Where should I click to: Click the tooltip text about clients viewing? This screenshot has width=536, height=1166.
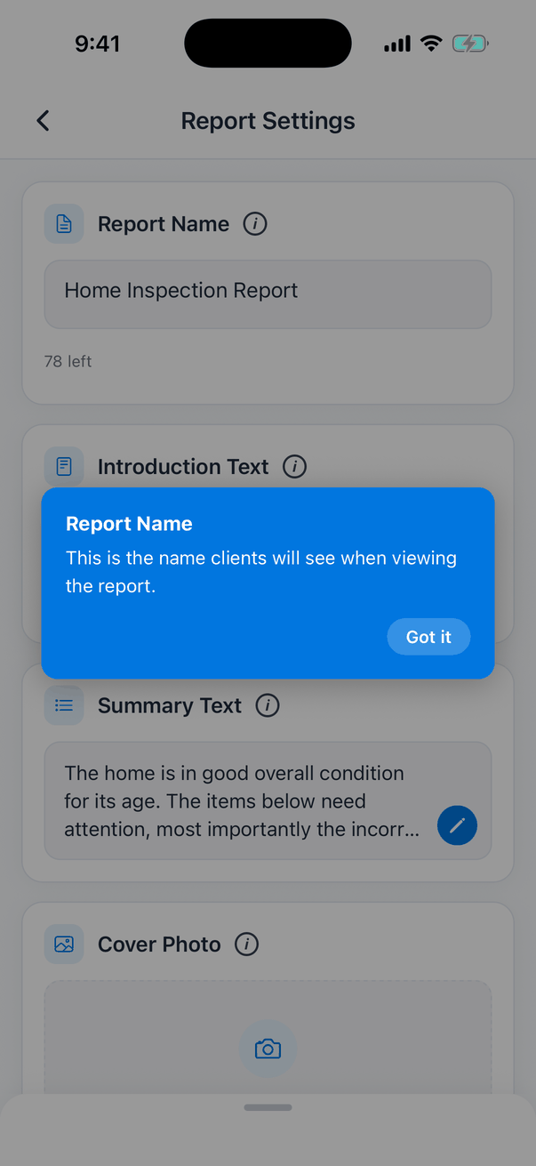pos(261,572)
